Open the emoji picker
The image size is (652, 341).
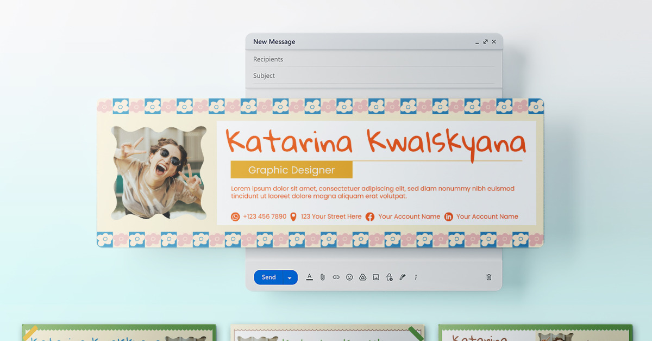click(349, 277)
